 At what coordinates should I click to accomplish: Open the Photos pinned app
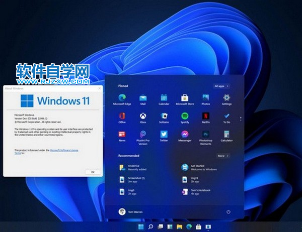click(206, 99)
